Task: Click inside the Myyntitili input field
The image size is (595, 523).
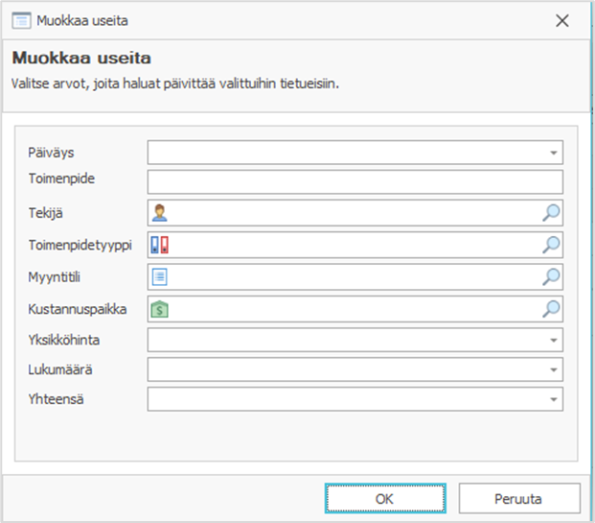Action: (355, 277)
